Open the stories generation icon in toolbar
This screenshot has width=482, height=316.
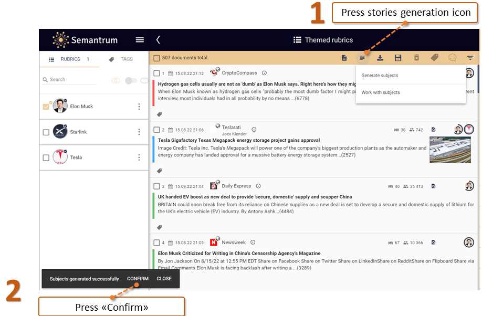(362, 58)
